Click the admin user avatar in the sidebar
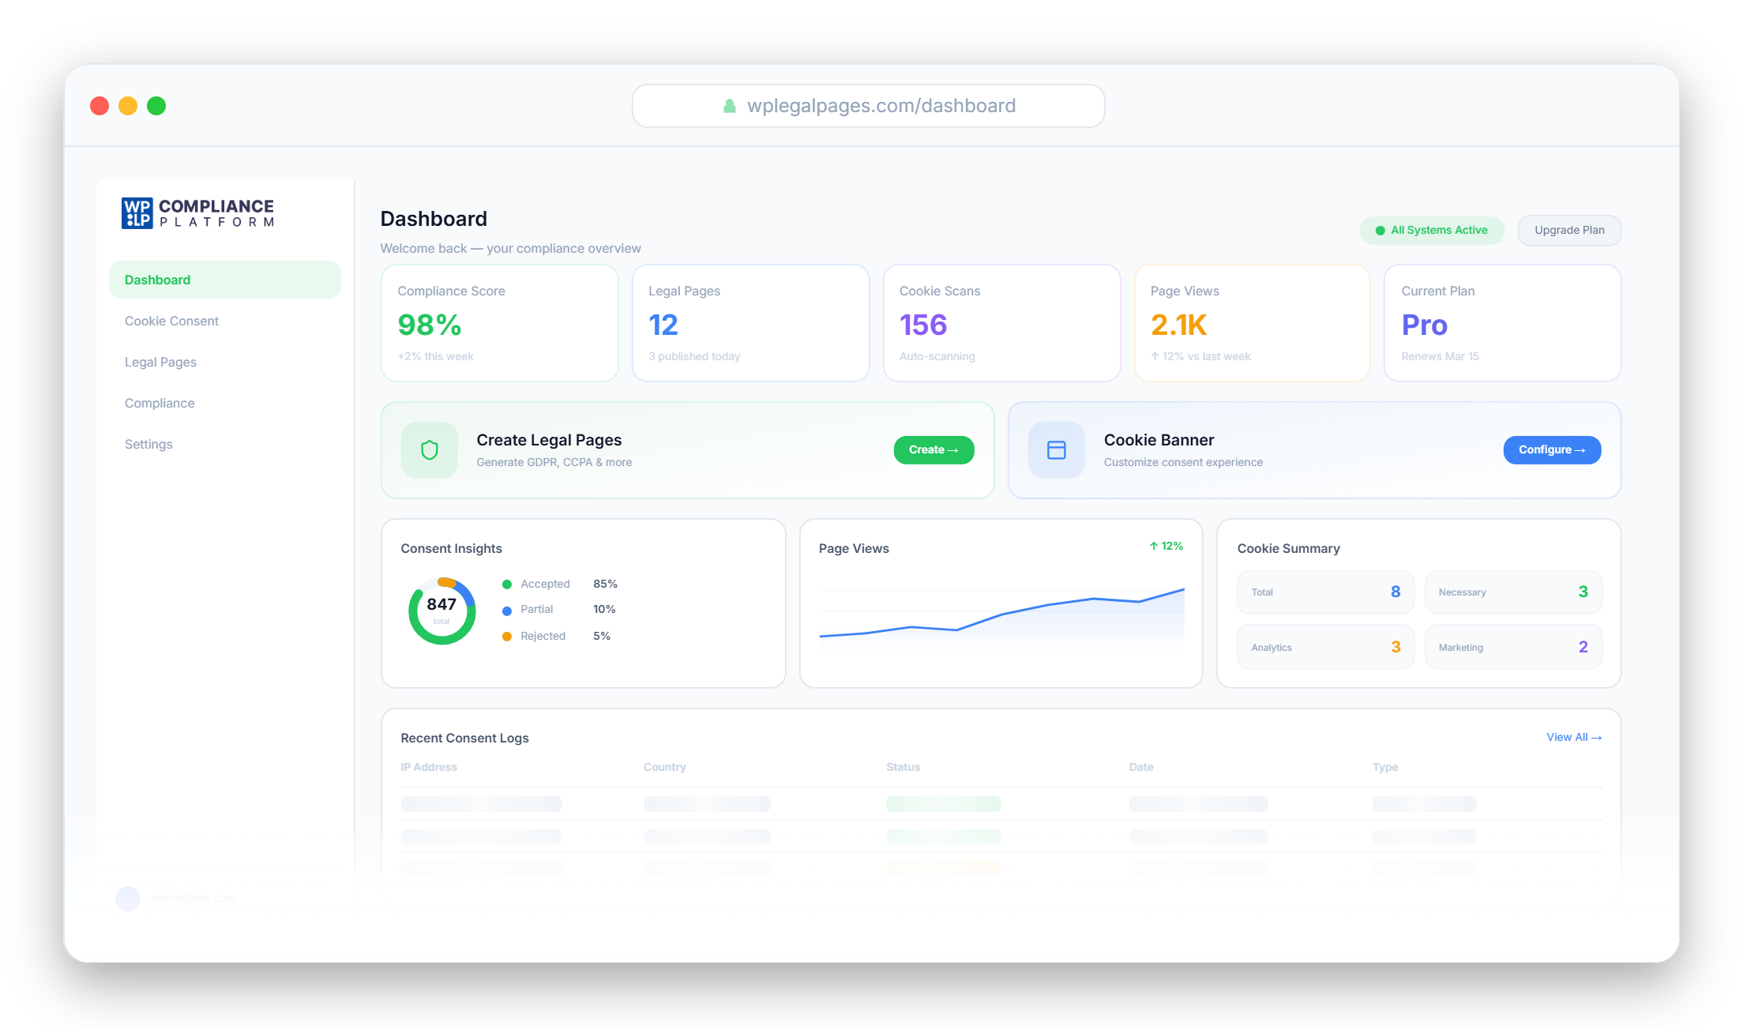1743x1026 pixels. pos(128,898)
